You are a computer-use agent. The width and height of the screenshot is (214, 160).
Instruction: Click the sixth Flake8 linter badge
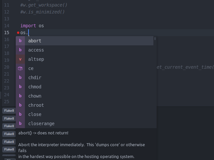click(9, 149)
